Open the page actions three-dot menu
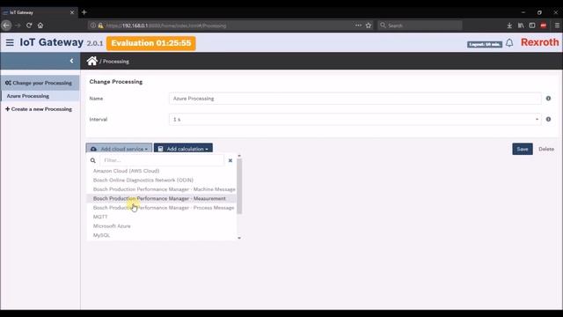 358,26
